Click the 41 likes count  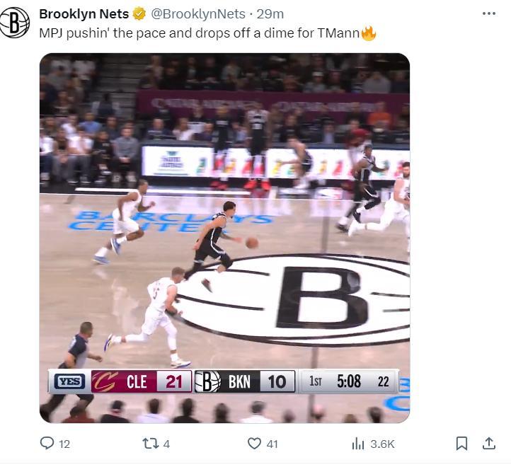tap(272, 444)
